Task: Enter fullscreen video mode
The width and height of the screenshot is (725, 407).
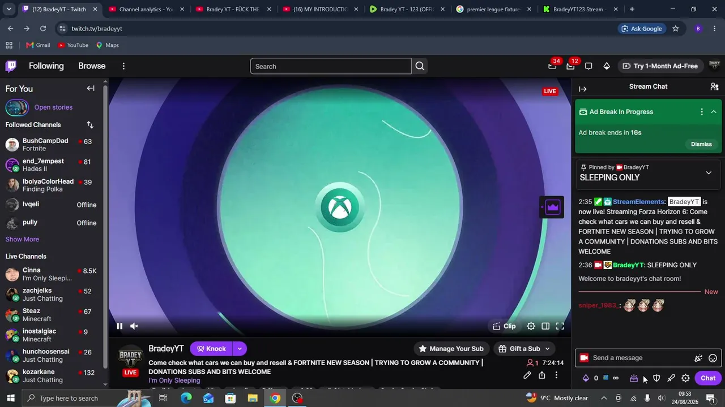Action: pyautogui.click(x=560, y=326)
